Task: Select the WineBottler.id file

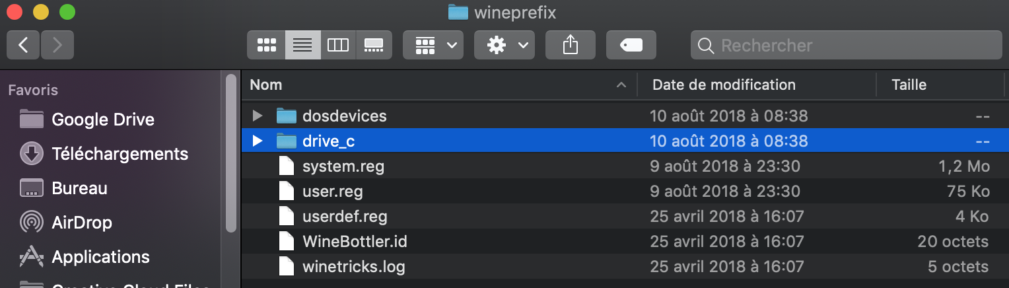Action: tap(625, 242)
